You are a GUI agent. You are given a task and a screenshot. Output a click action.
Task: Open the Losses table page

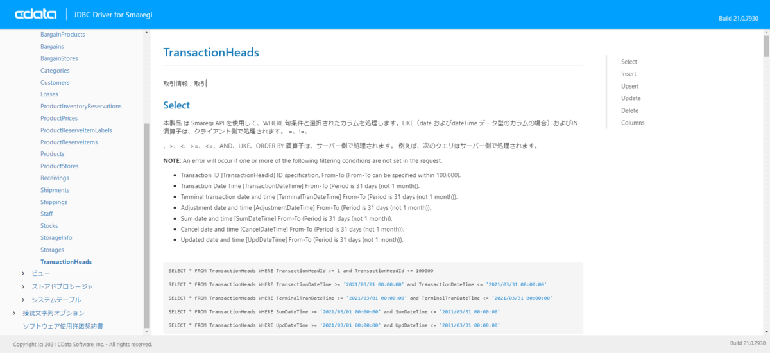[x=49, y=94]
